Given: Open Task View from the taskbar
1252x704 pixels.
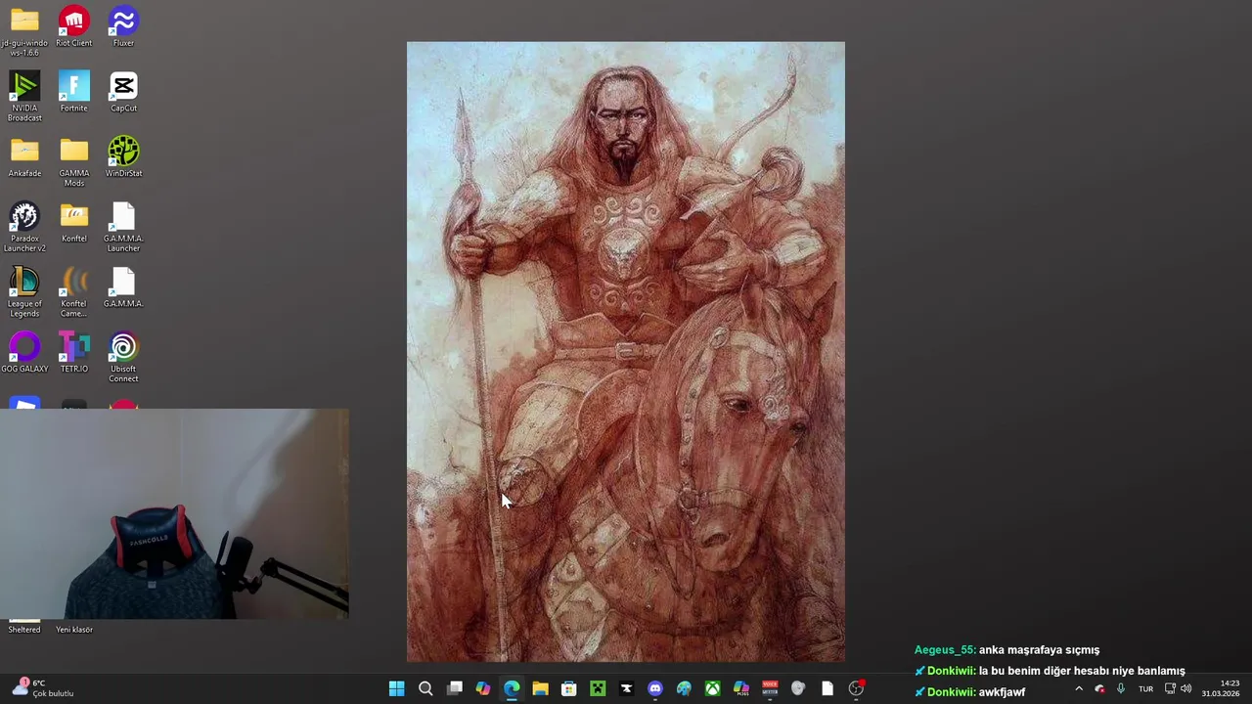Looking at the screenshot, I should (x=454, y=688).
